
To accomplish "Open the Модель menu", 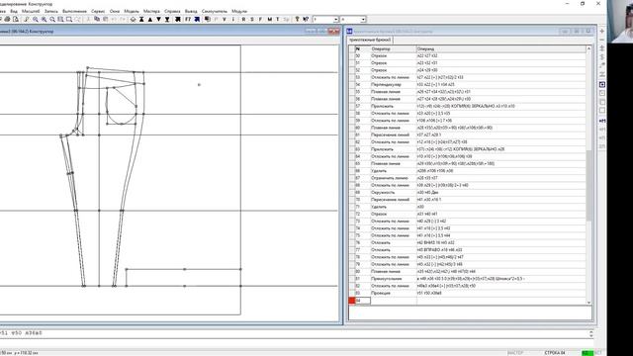I will pyautogui.click(x=132, y=11).
